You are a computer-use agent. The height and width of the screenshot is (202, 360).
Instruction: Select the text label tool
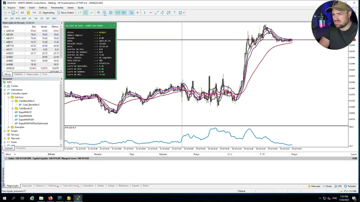[x=174, y=13]
